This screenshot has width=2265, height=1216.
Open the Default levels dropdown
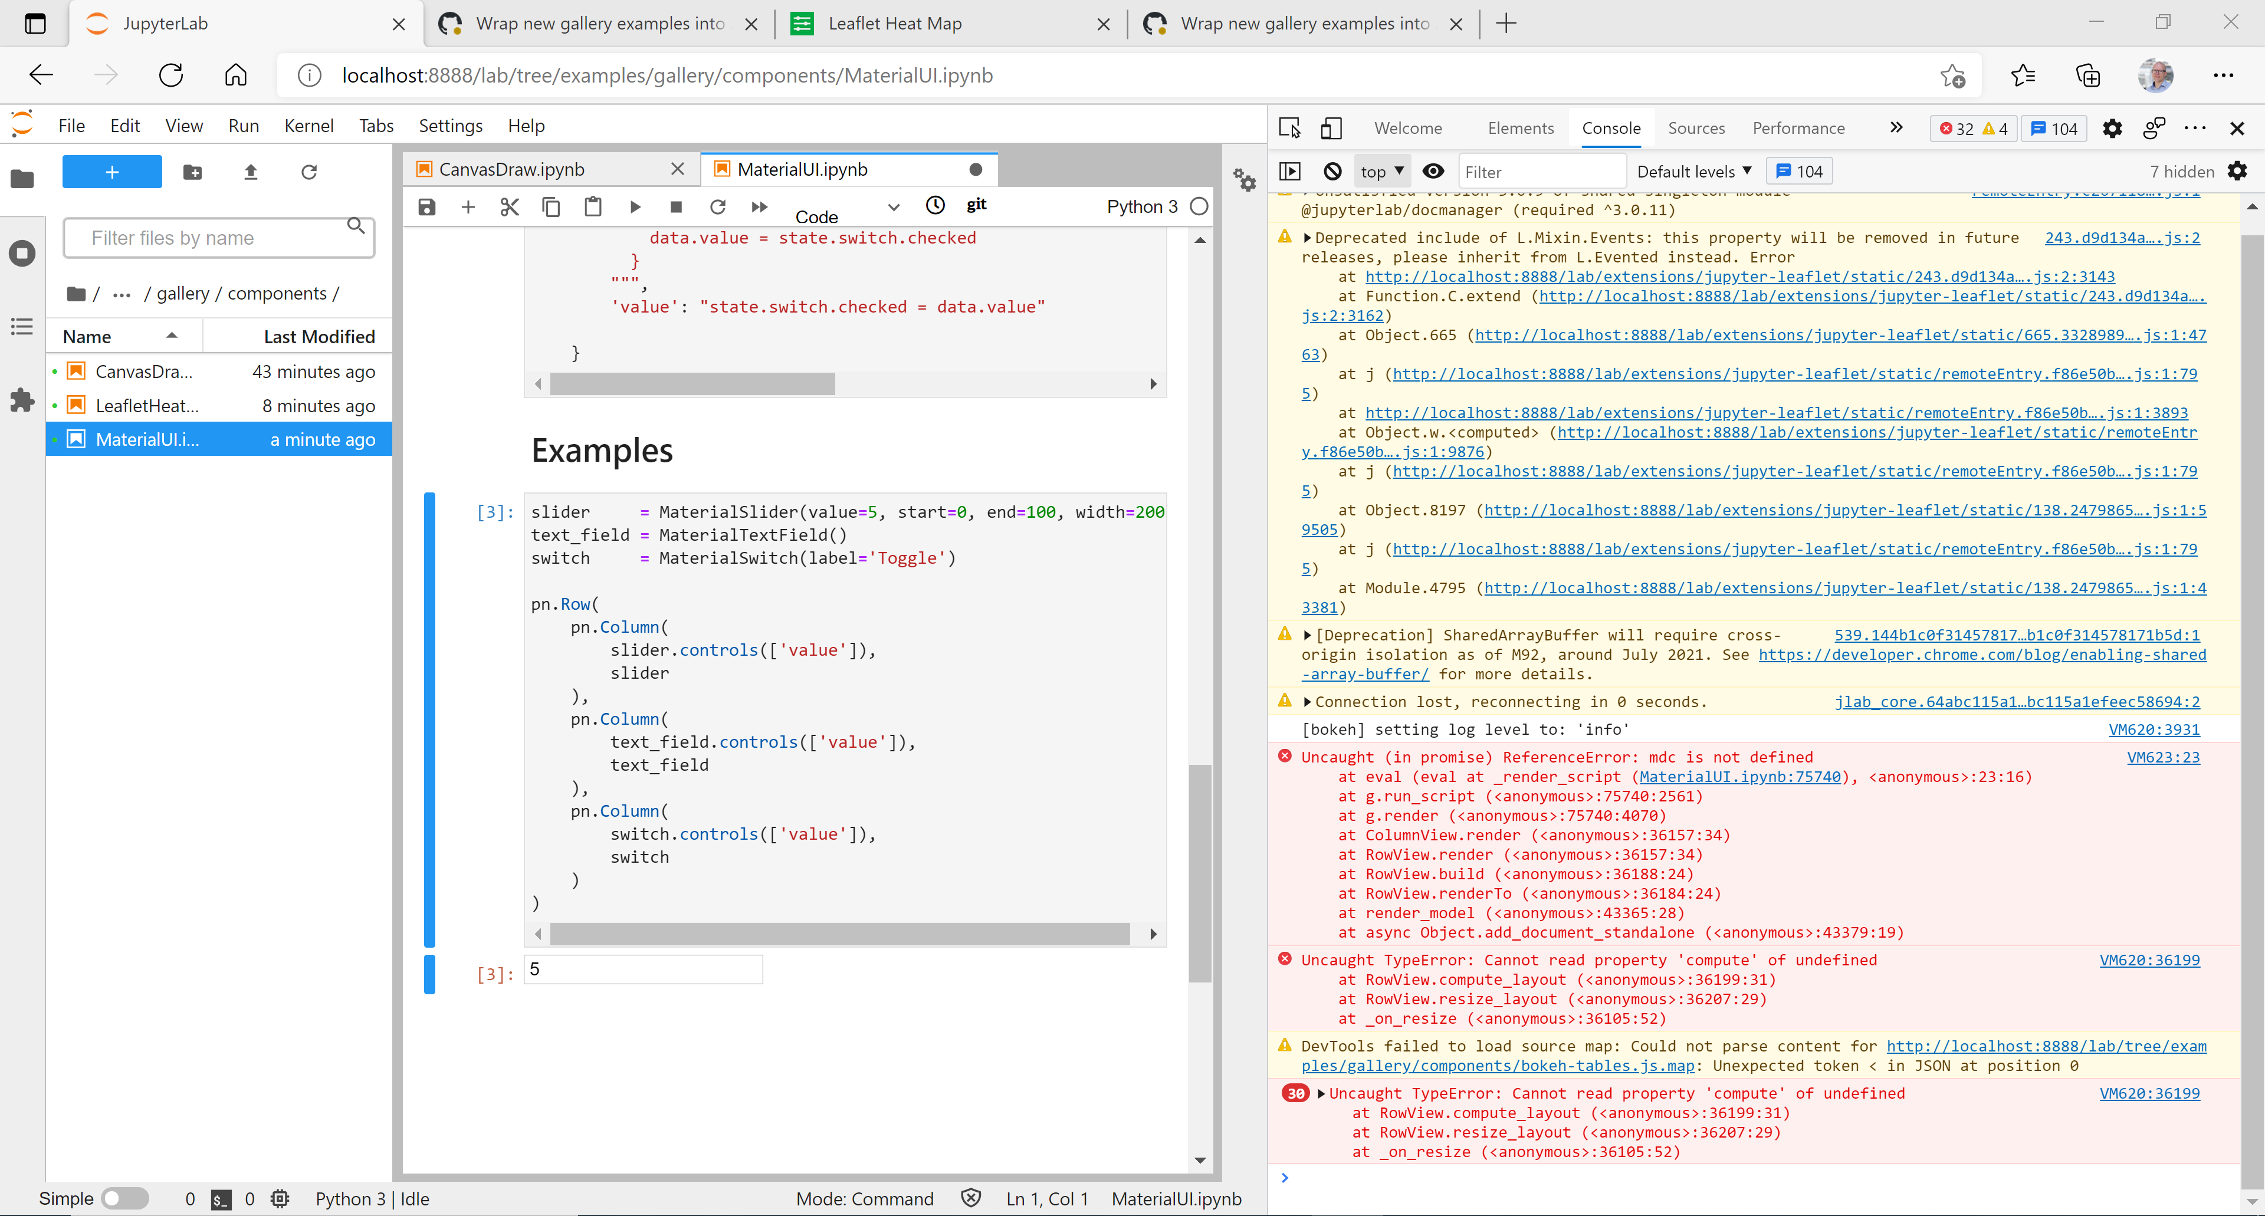click(x=1693, y=170)
